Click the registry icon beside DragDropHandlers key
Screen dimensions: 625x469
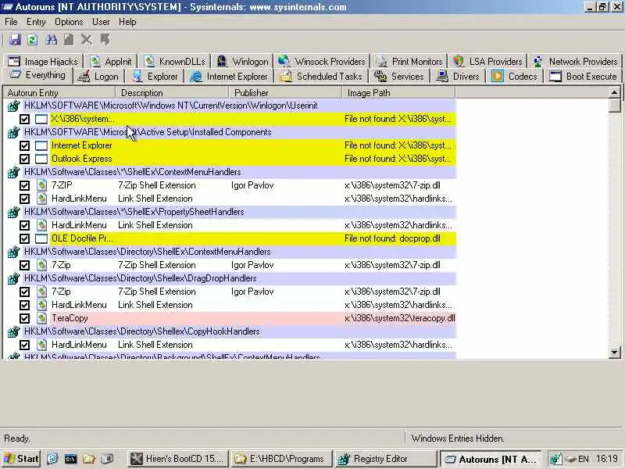tap(13, 279)
